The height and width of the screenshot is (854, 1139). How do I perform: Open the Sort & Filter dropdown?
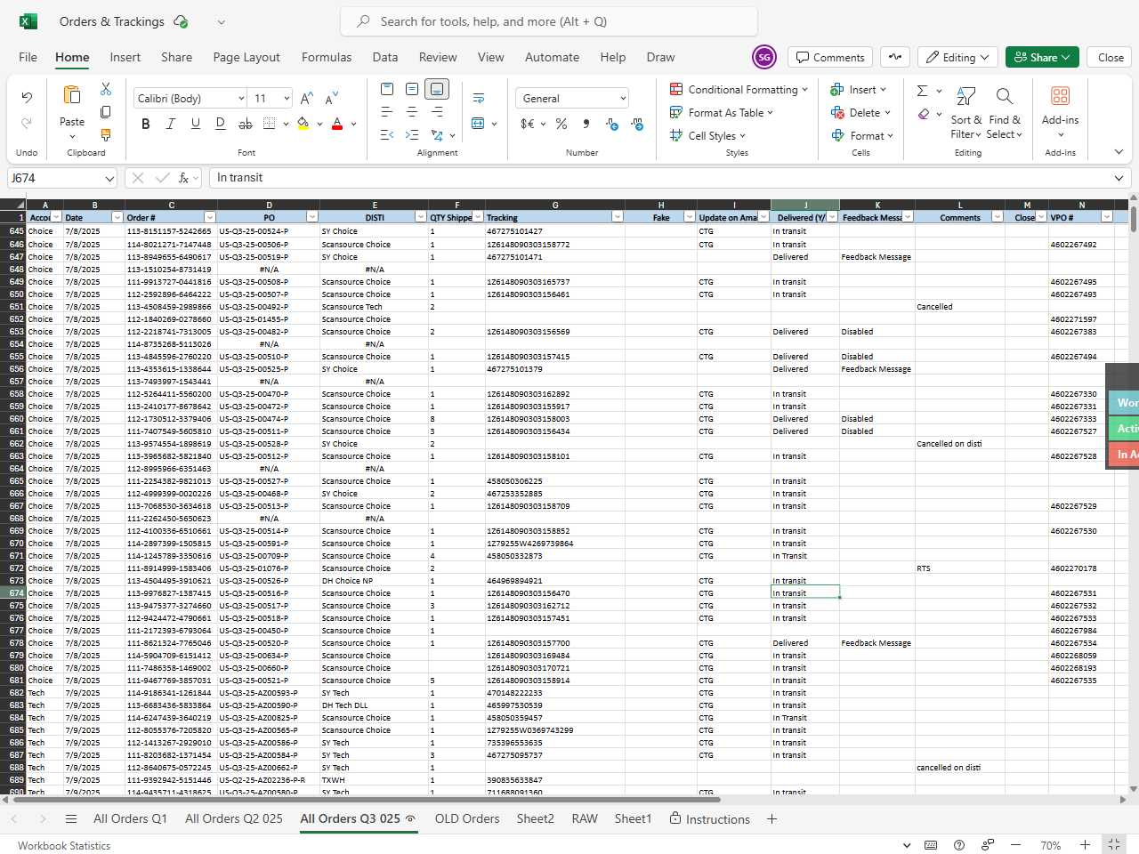tap(966, 113)
